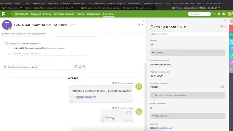This screenshot has width=233, height=131.
Task: Open the Избранное tab
Action: (93, 14)
